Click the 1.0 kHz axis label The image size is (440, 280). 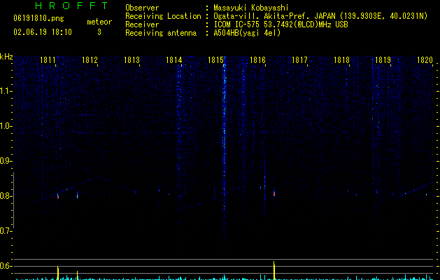(x=6, y=126)
